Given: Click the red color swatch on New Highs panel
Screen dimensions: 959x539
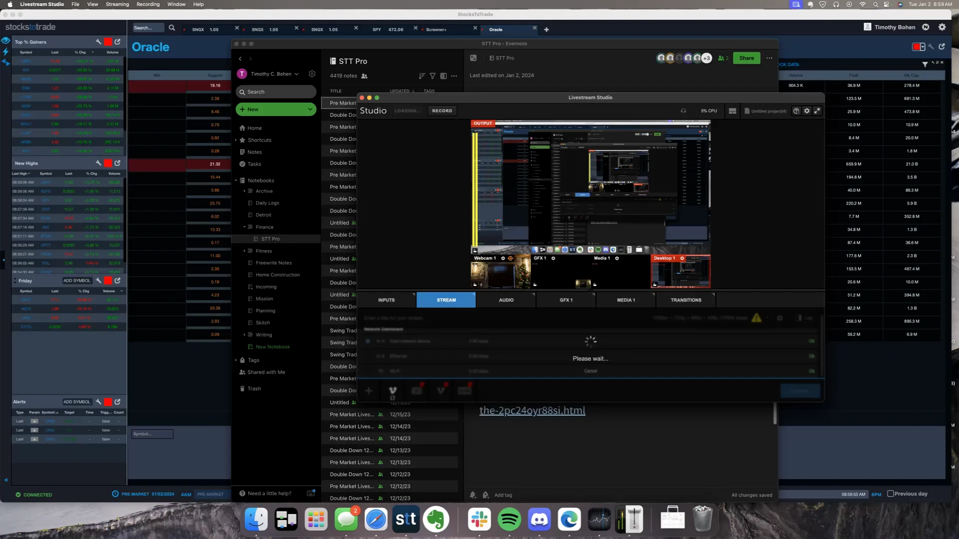Looking at the screenshot, I should tap(108, 163).
